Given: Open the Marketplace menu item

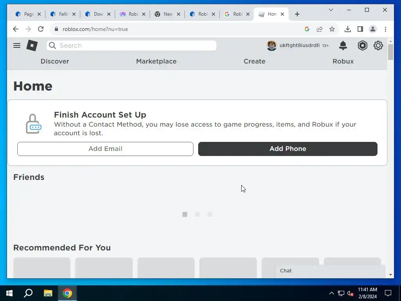Looking at the screenshot, I should click(156, 62).
